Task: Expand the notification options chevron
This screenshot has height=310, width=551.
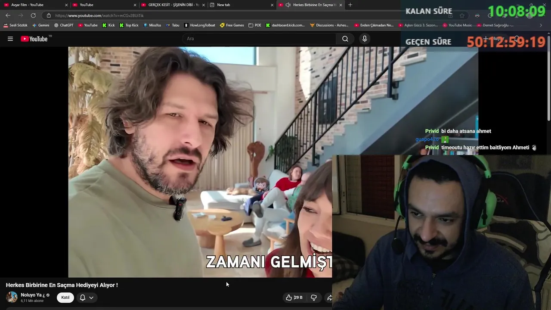Action: [x=91, y=298]
